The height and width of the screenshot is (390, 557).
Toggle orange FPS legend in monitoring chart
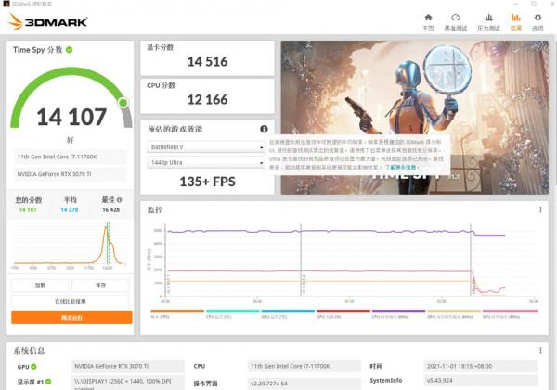177,314
